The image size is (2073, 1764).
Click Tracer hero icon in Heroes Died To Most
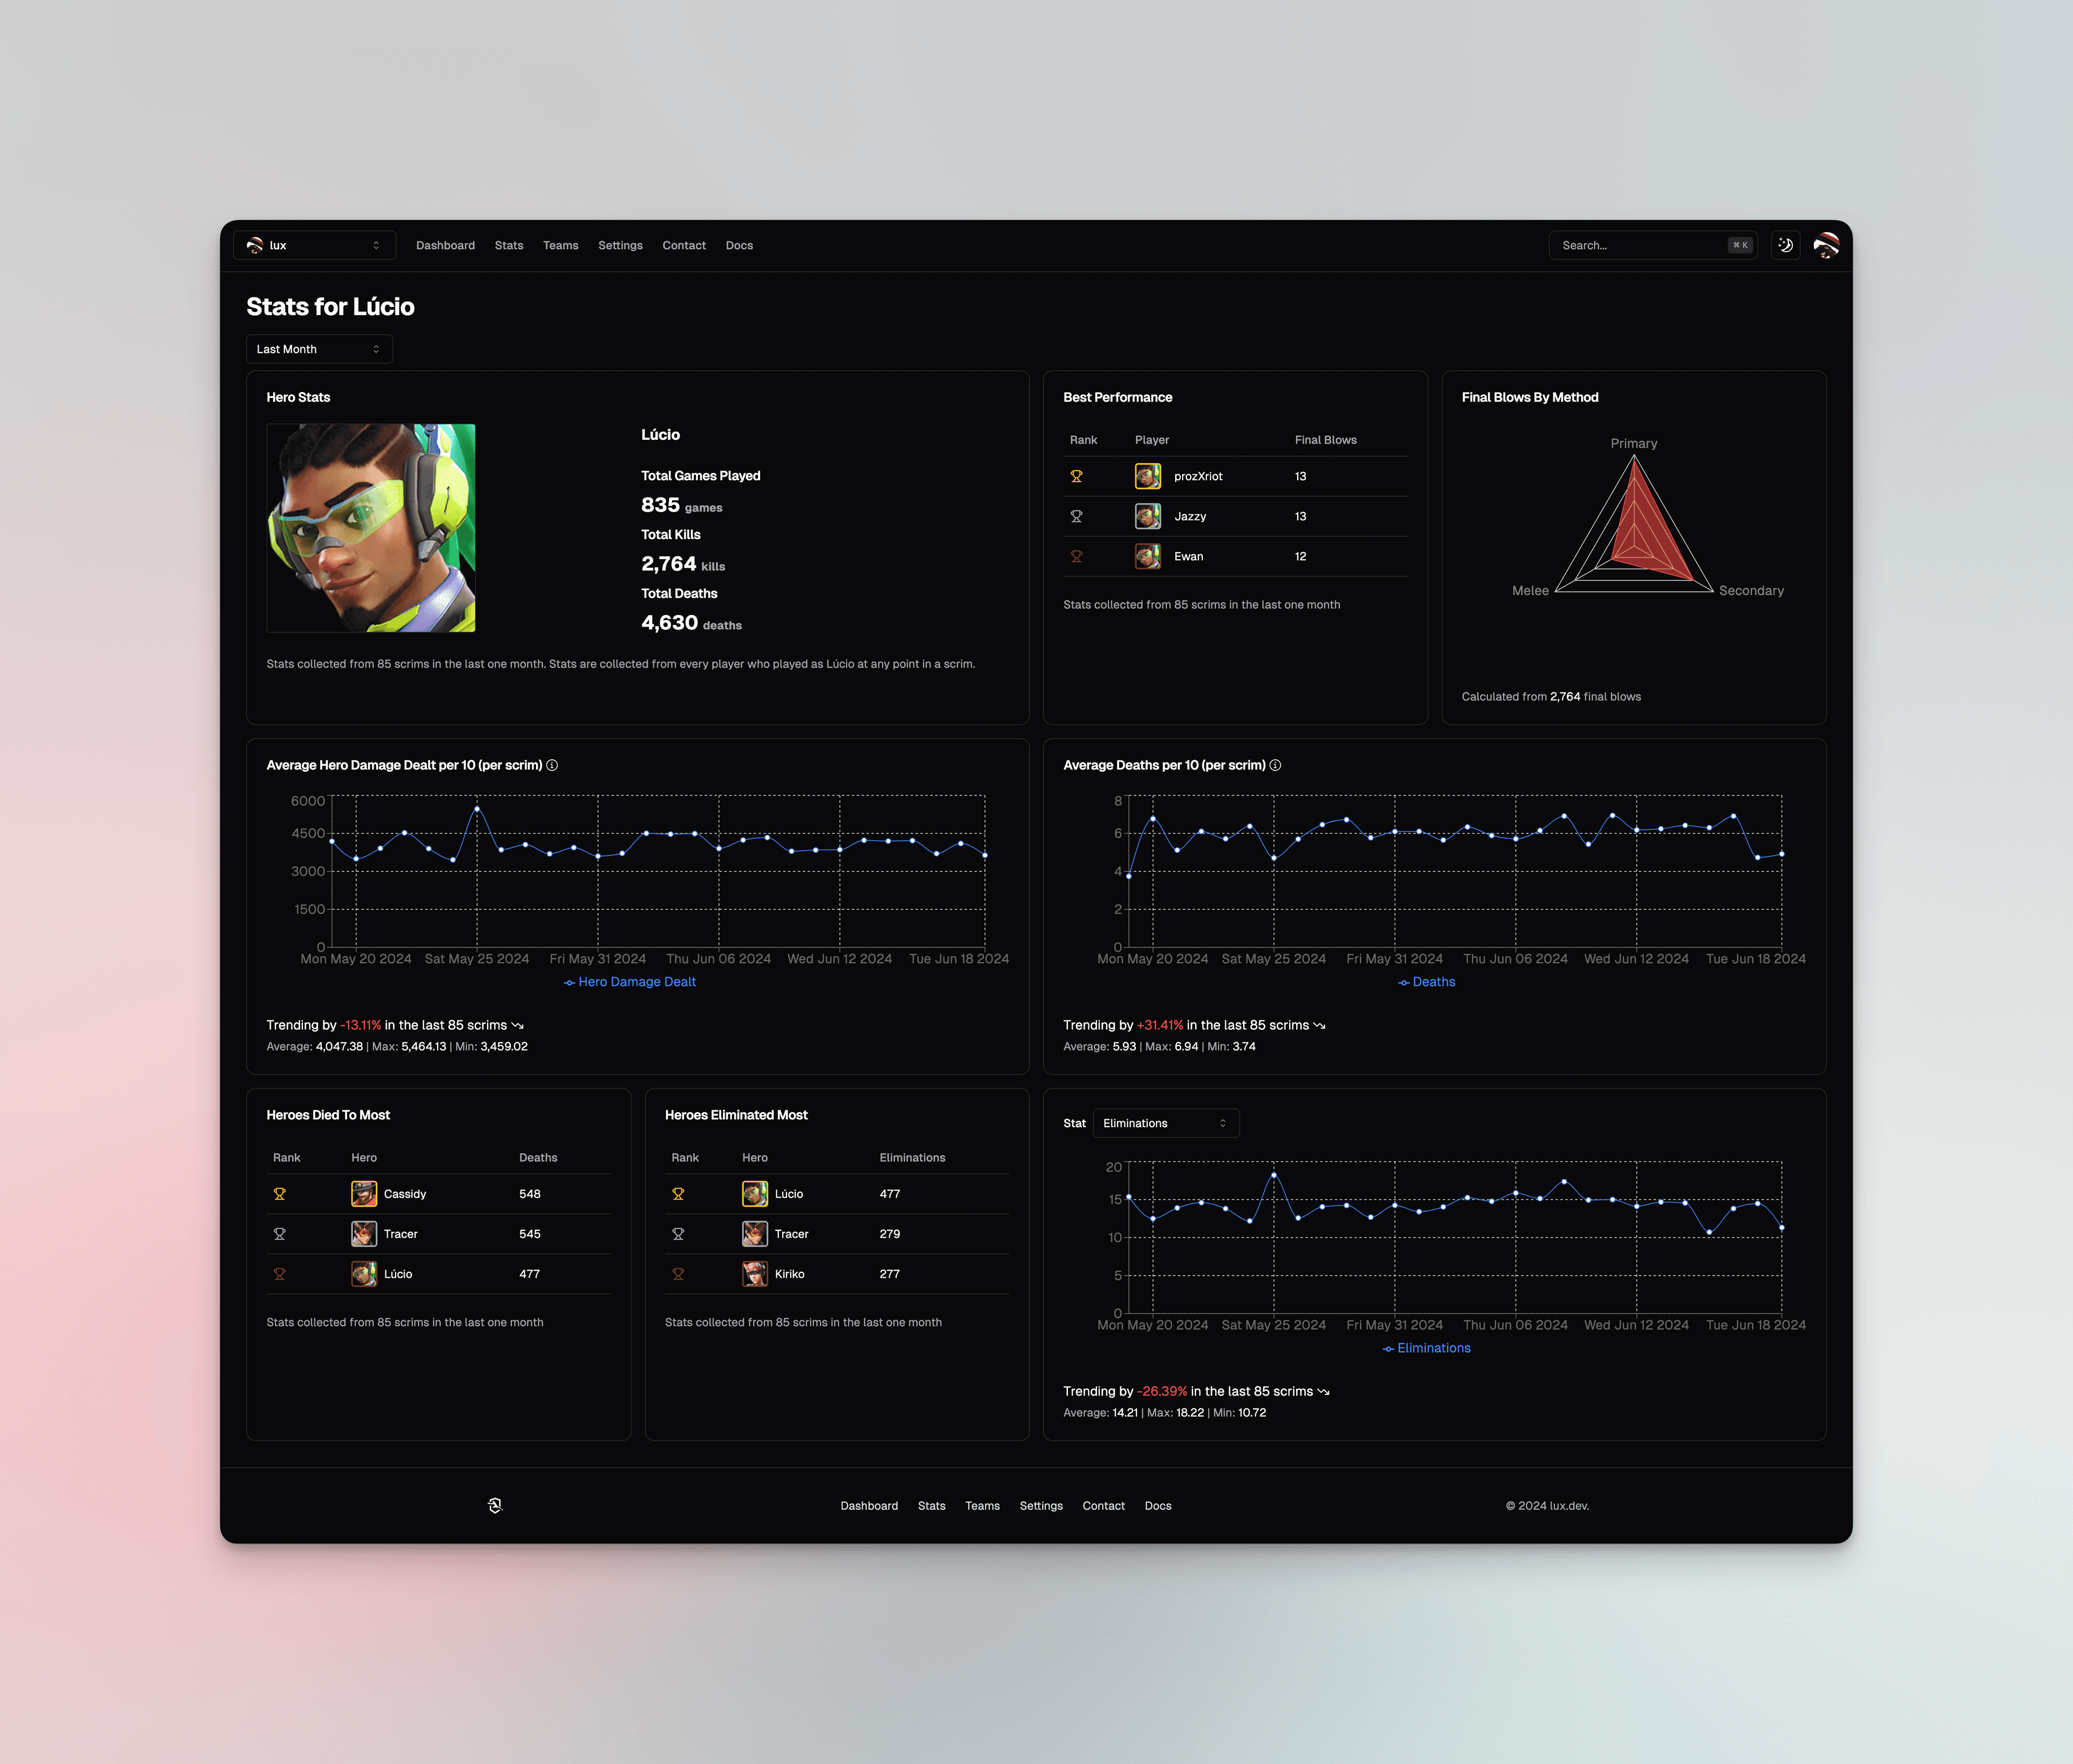point(364,1234)
